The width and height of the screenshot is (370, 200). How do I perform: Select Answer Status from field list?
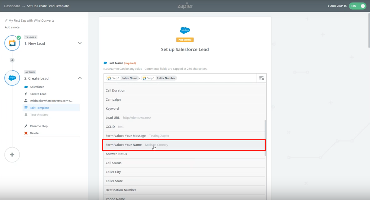[184, 154]
